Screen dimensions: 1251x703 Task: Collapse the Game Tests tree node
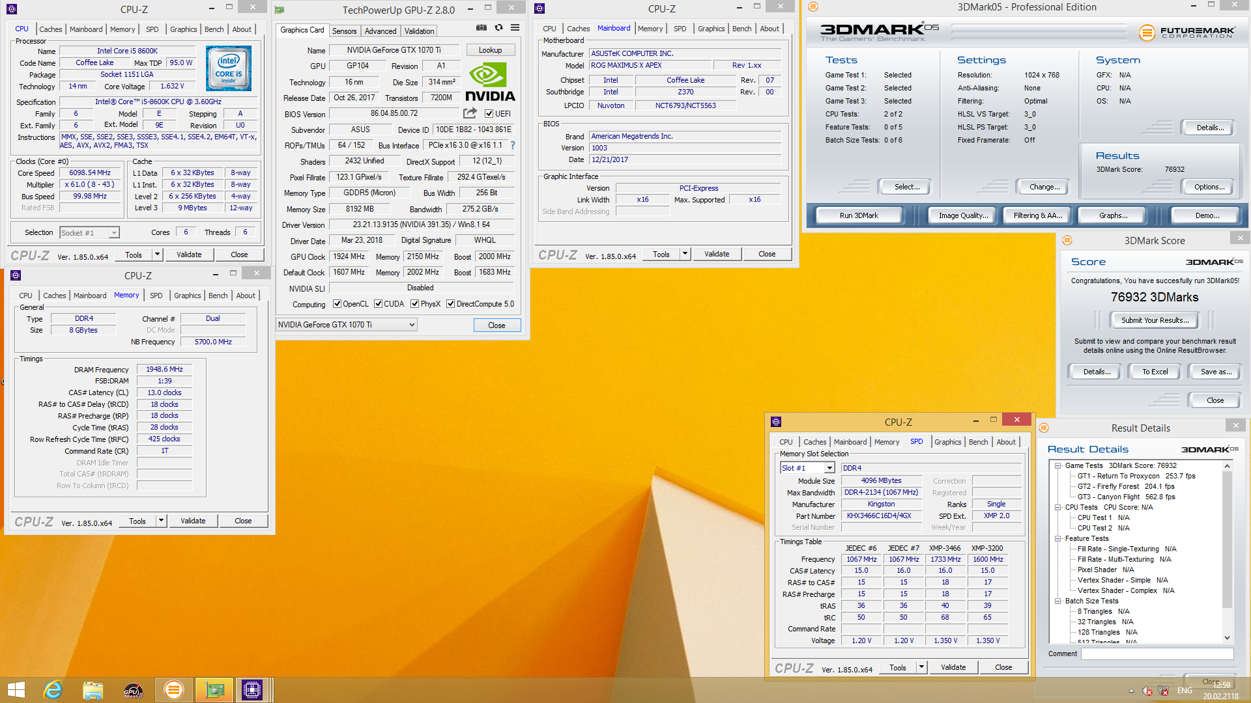point(1058,465)
